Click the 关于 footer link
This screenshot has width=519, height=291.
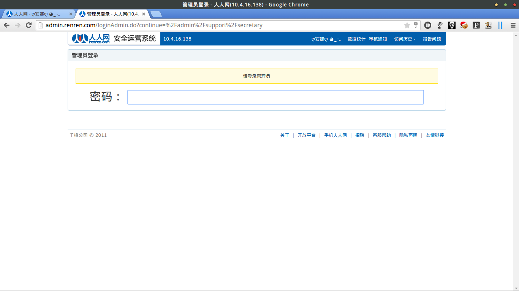click(285, 135)
